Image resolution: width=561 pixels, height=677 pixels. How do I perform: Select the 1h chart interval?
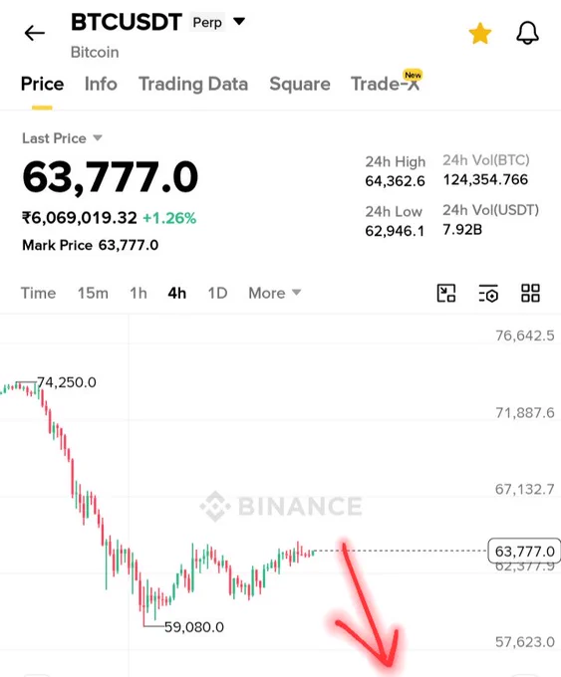tap(139, 293)
